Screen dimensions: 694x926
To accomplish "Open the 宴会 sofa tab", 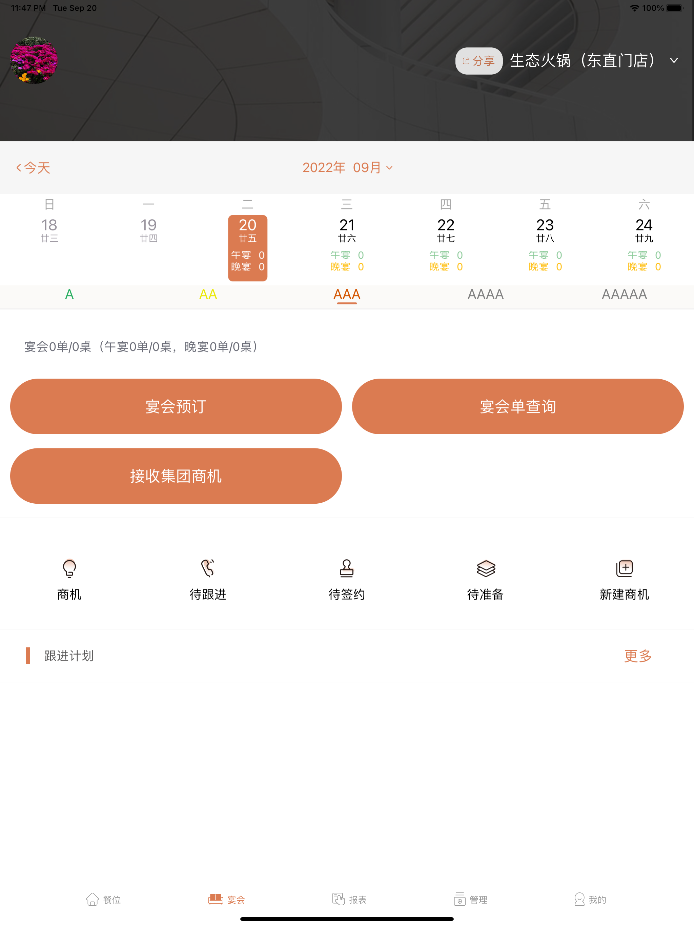I will 226,899.
